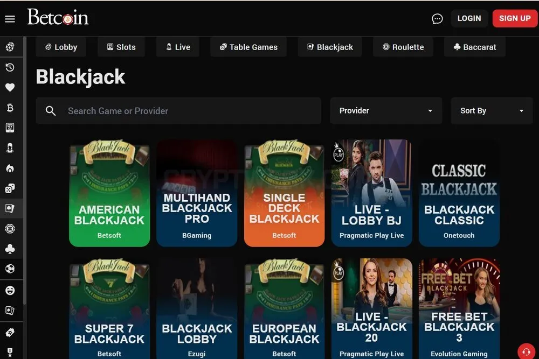Select the Blackjack tab

330,47
